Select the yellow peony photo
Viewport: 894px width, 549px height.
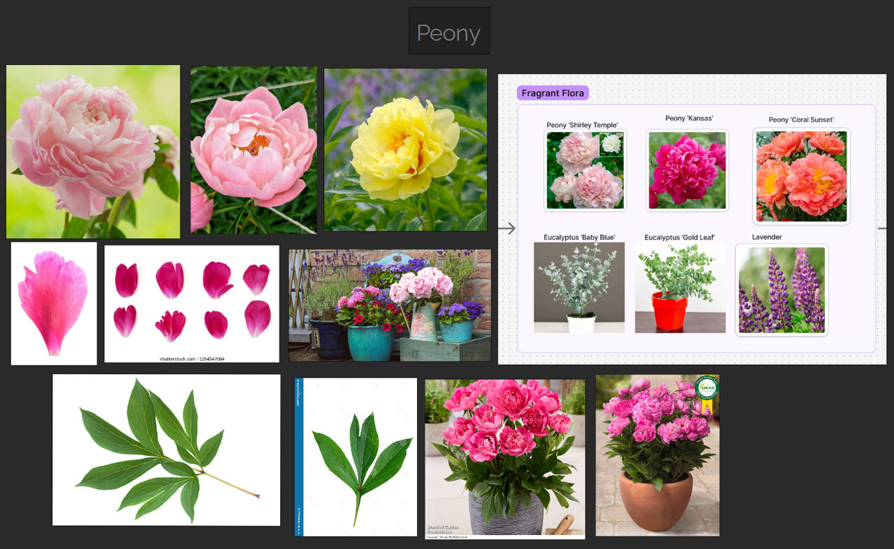point(405,149)
